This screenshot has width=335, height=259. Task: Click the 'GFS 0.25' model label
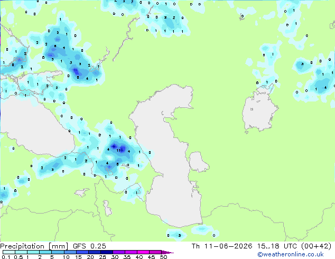pos(89,246)
